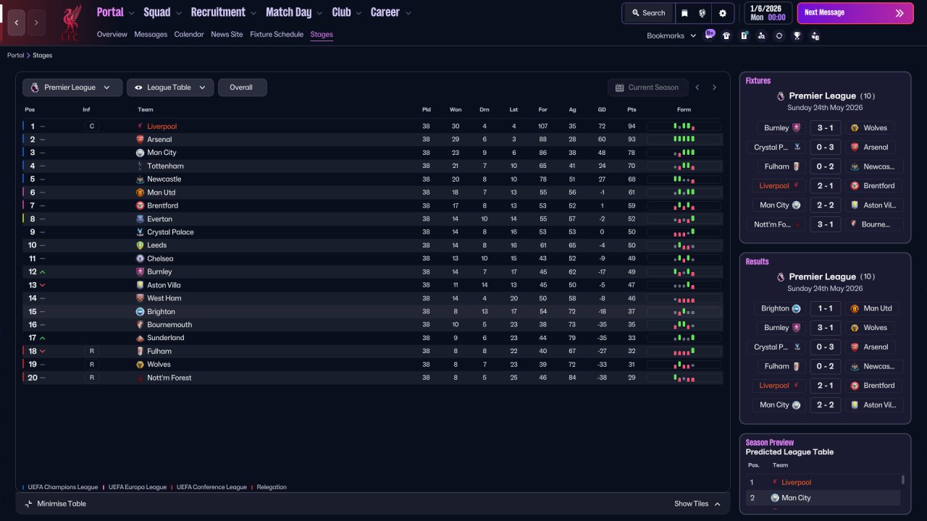Click the Search button
Viewport: 927px width, 521px height.
point(648,13)
